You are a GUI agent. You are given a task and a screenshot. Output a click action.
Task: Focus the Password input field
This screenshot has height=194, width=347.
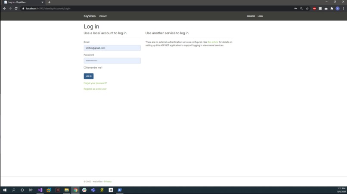(112, 61)
